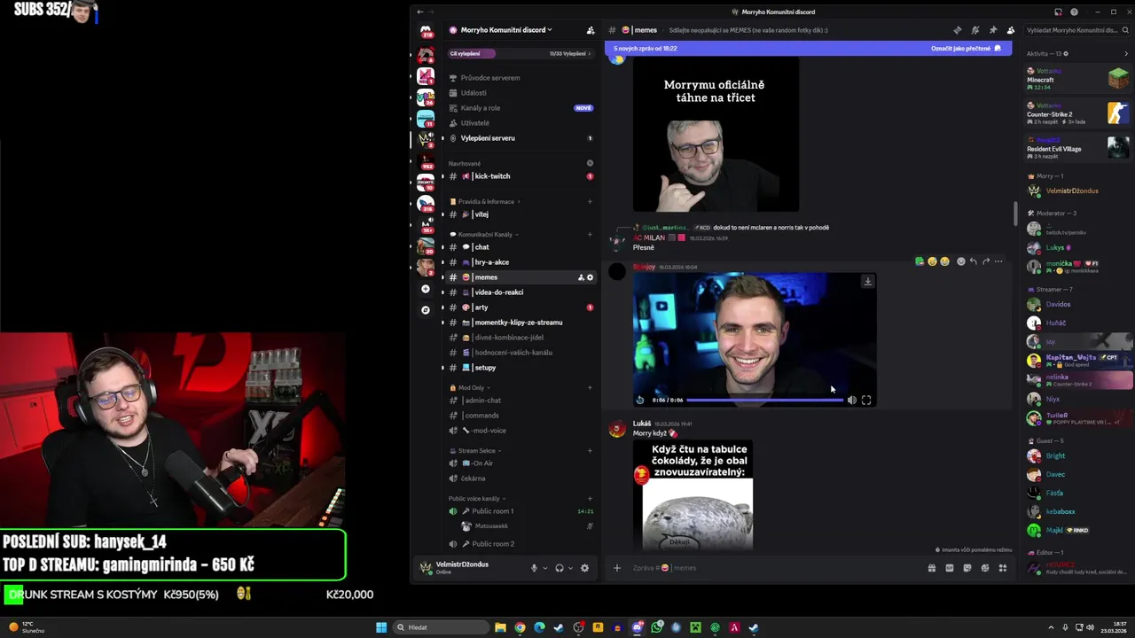Toggle member list icon in header
This screenshot has height=638, width=1135.
click(1010, 30)
